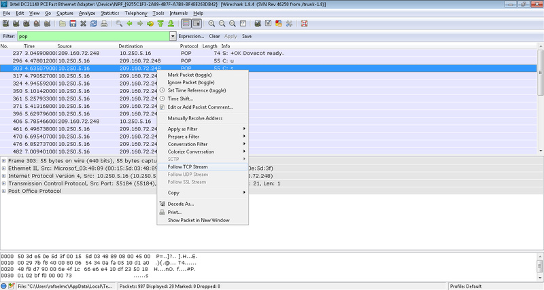Close the capture file X icon

[83, 24]
